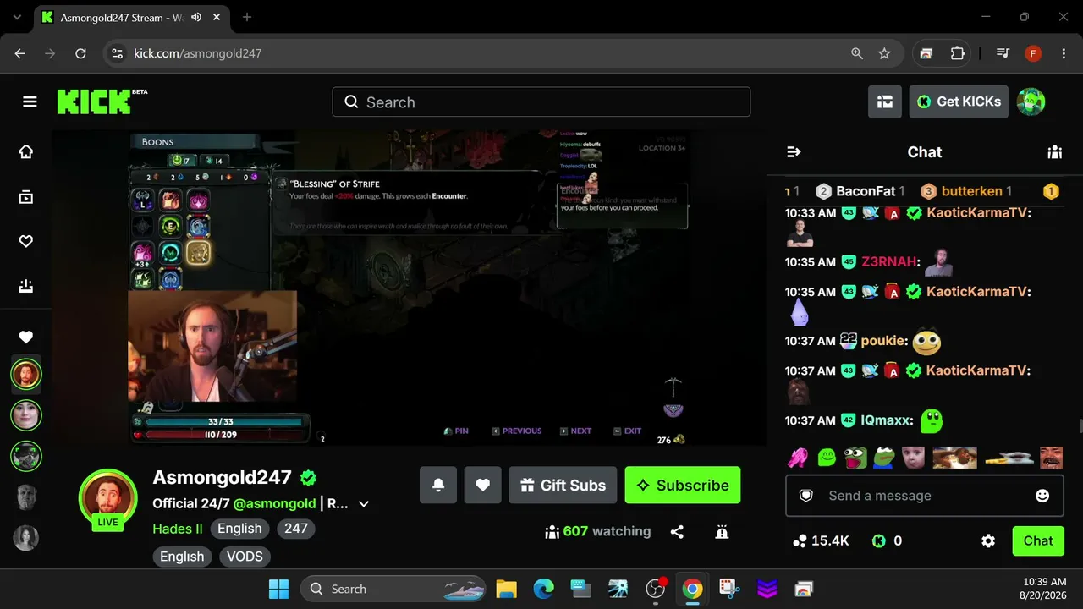Viewport: 1083px width, 609px height.
Task: Mute the tab using its speaker icon
Action: [x=196, y=17]
